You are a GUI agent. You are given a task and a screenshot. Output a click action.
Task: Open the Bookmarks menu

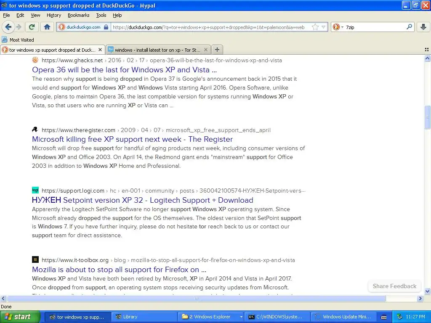coord(78,15)
